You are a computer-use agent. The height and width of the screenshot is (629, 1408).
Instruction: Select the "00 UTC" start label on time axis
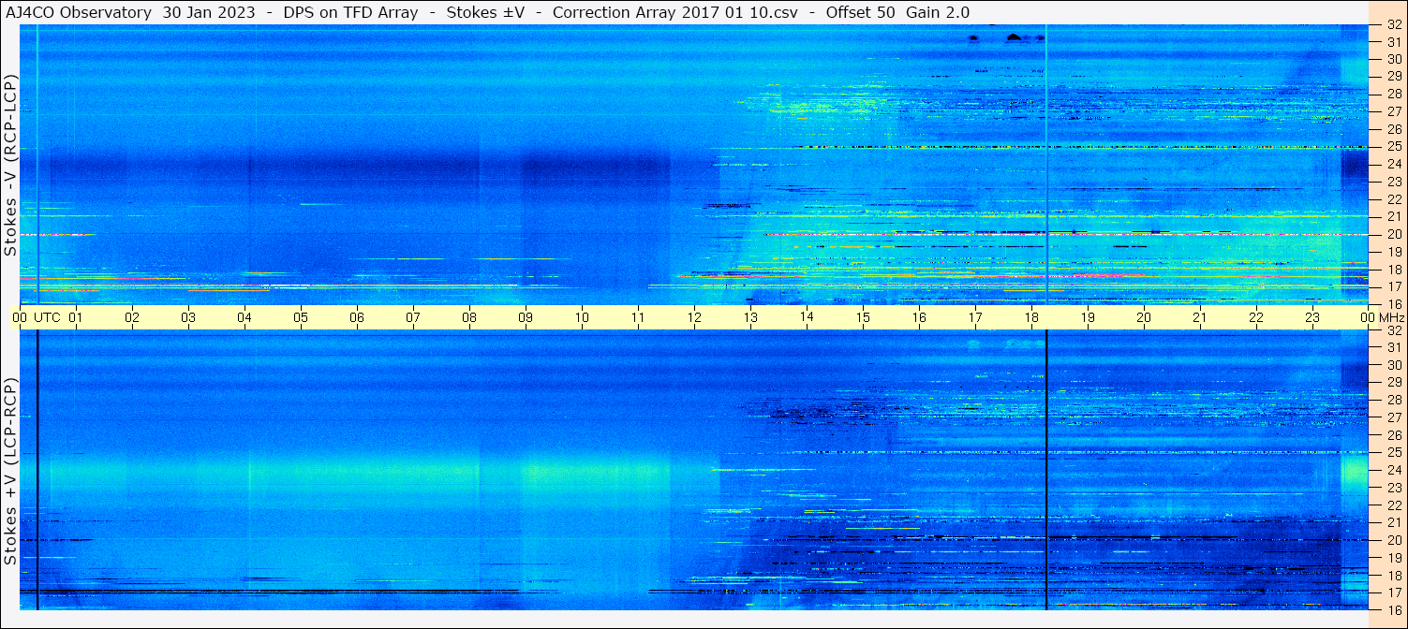pyautogui.click(x=37, y=317)
